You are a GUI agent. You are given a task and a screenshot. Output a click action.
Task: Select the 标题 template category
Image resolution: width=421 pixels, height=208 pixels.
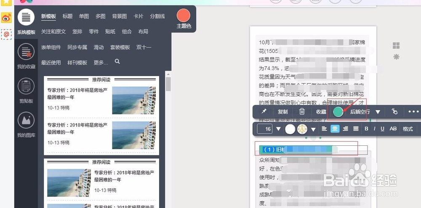[x=67, y=16]
